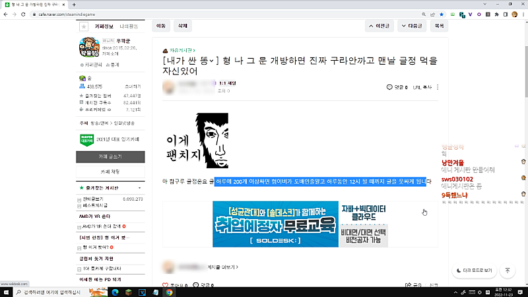Image resolution: width=528 pixels, height=297 pixels.
Task: Open the 형 이거 봤어? board
Action: [95, 247]
